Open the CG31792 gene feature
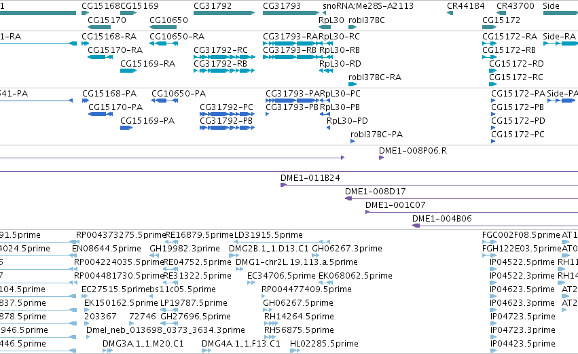 [x=224, y=13]
